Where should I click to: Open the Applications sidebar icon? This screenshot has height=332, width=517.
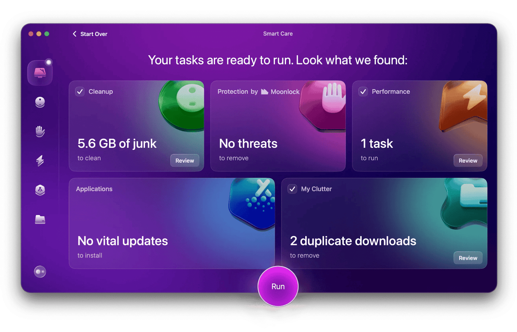(x=40, y=190)
